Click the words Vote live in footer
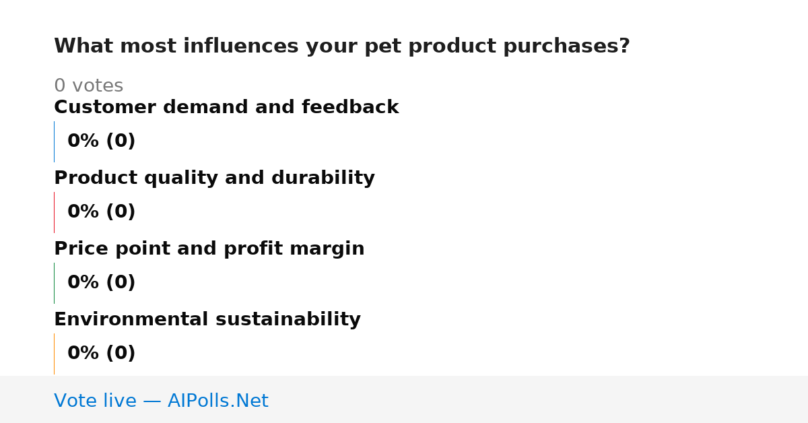Viewport: 808px width, 423px height. [95, 401]
